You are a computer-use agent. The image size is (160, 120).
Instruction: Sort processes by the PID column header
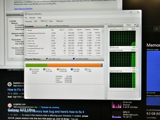(x=52, y=30)
